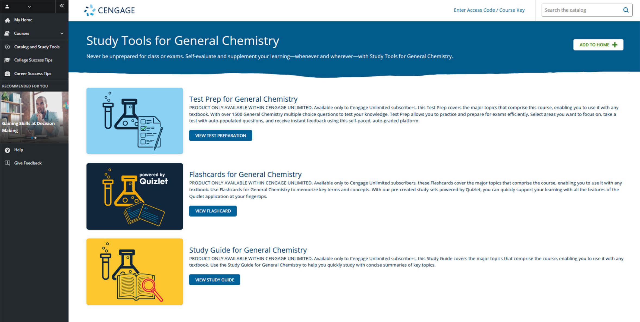Open the Quizlet flashcards thumbnail
Screen dimensions: 640x322
click(135, 196)
